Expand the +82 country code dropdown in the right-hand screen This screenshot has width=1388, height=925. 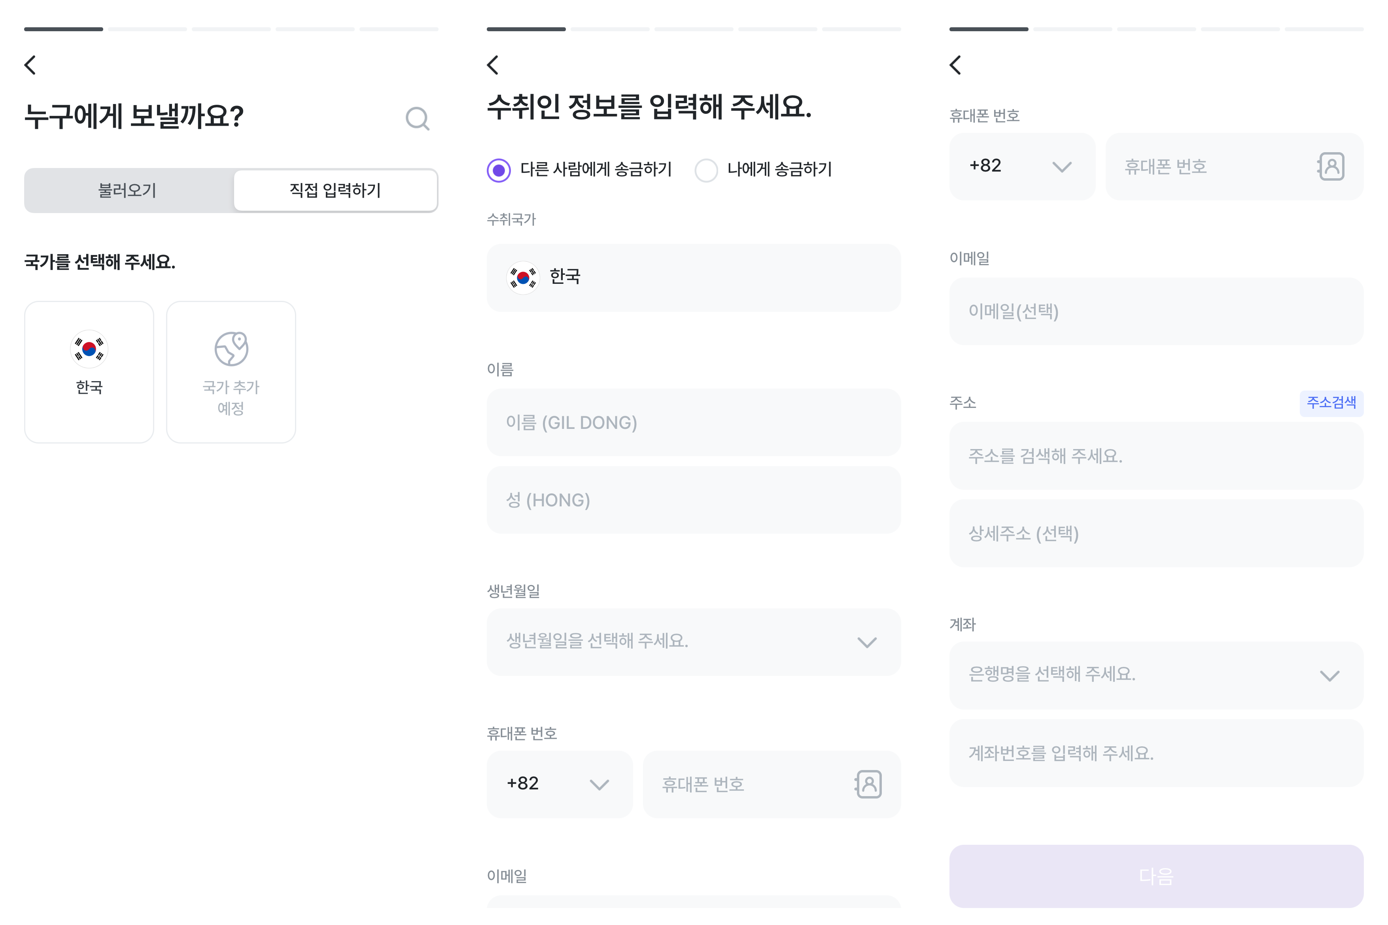click(1022, 166)
